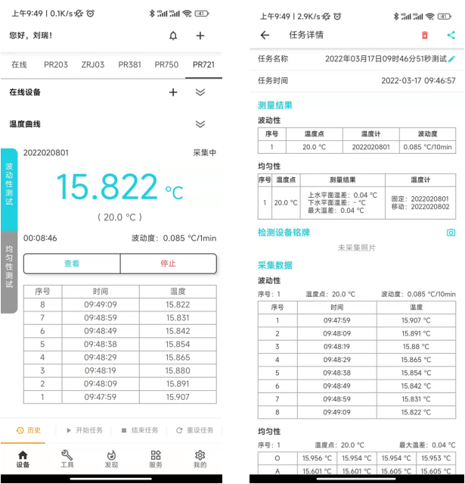
Task: Click 固定: 2022020801 thermometer cell
Action: pyautogui.click(x=420, y=198)
